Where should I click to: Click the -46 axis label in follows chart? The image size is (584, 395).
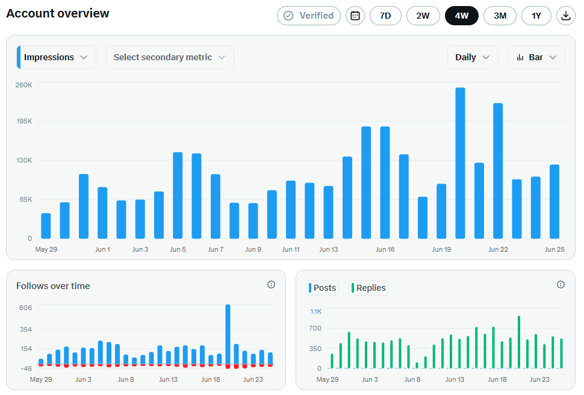tap(26, 369)
